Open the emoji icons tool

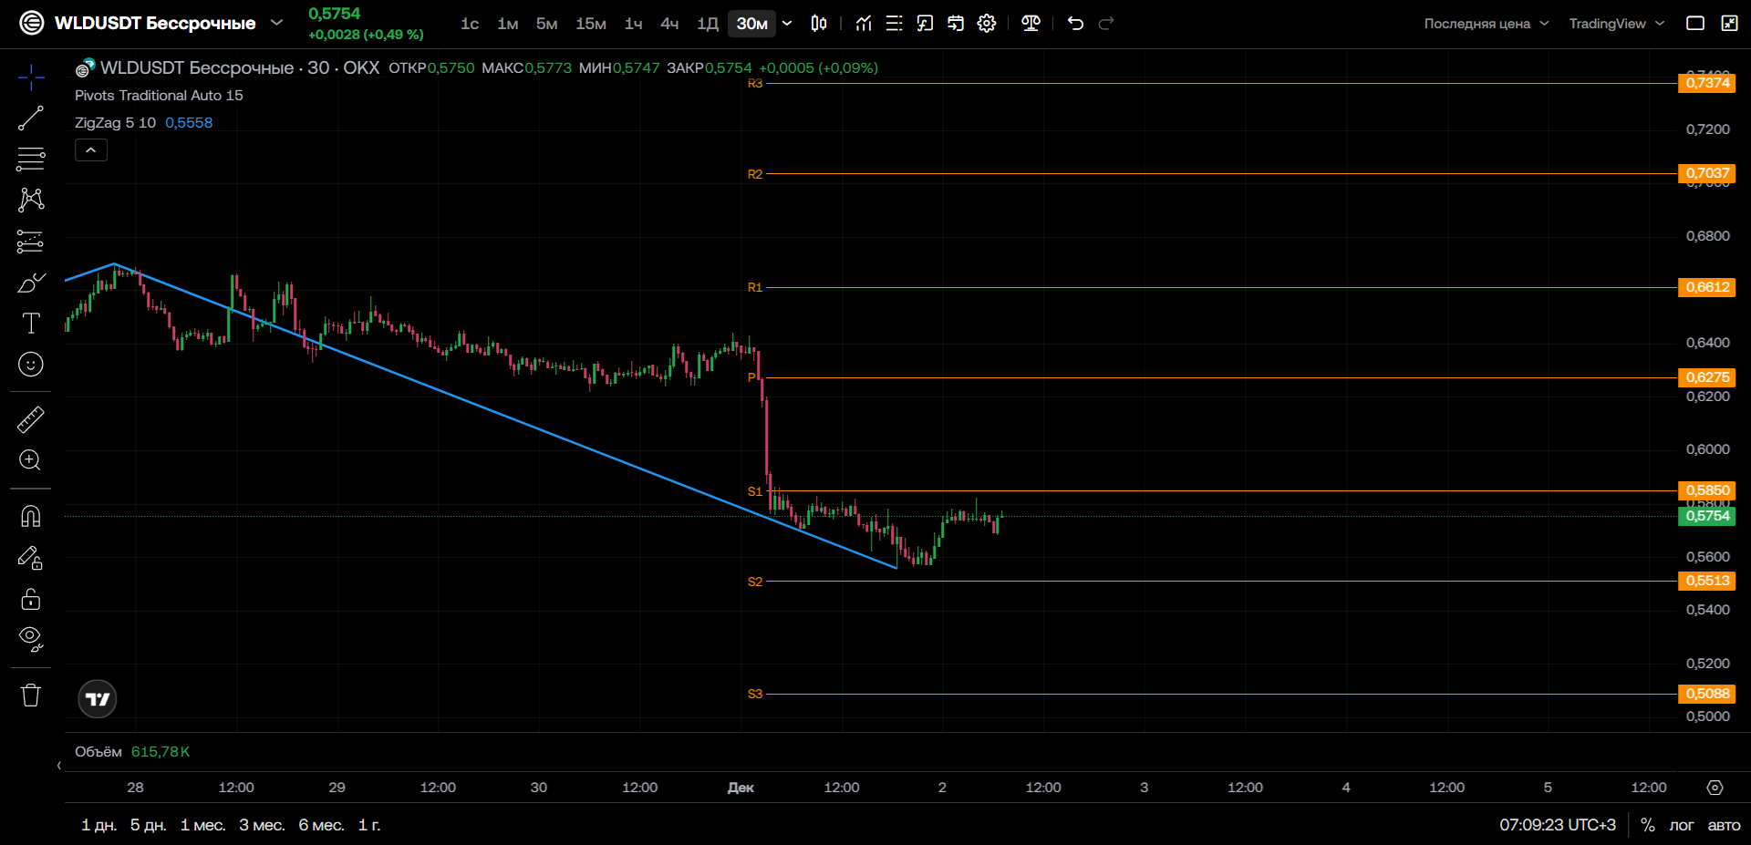pos(31,365)
